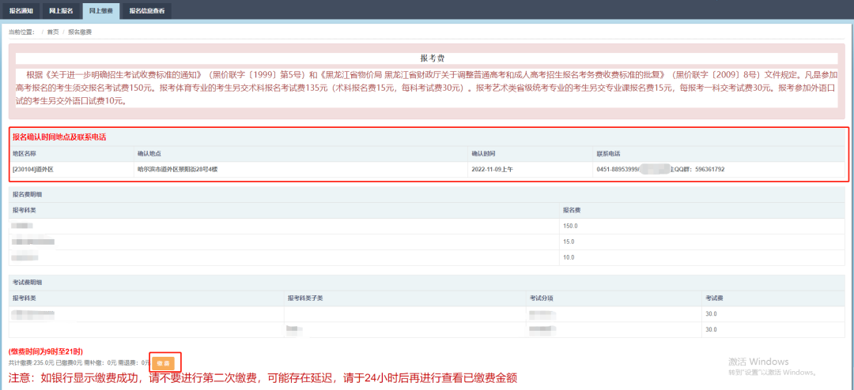The height and width of the screenshot is (390, 854).
Task: Click the 确认地点 column header
Action: coord(149,154)
